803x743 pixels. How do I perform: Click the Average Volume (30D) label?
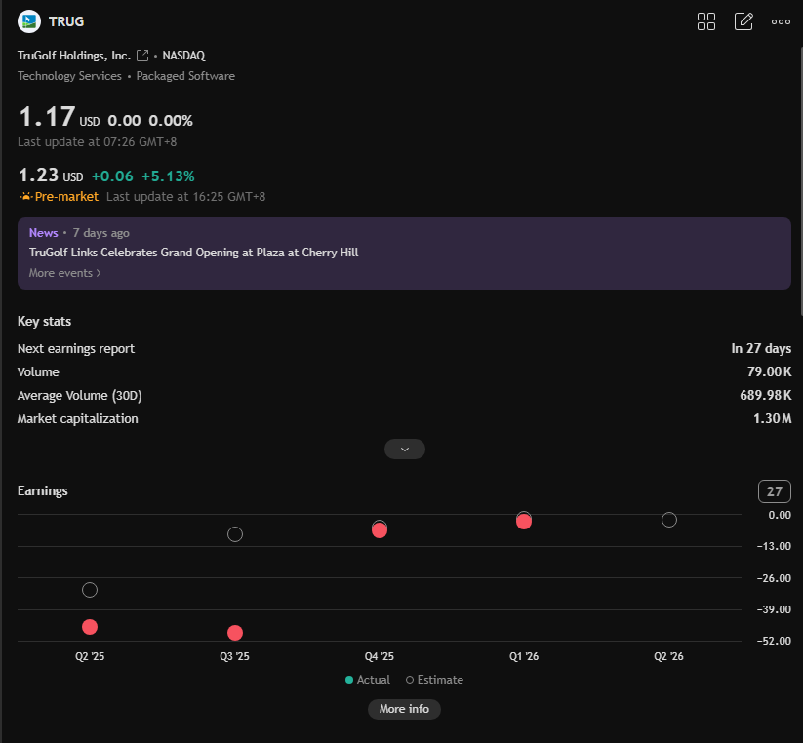click(x=79, y=396)
